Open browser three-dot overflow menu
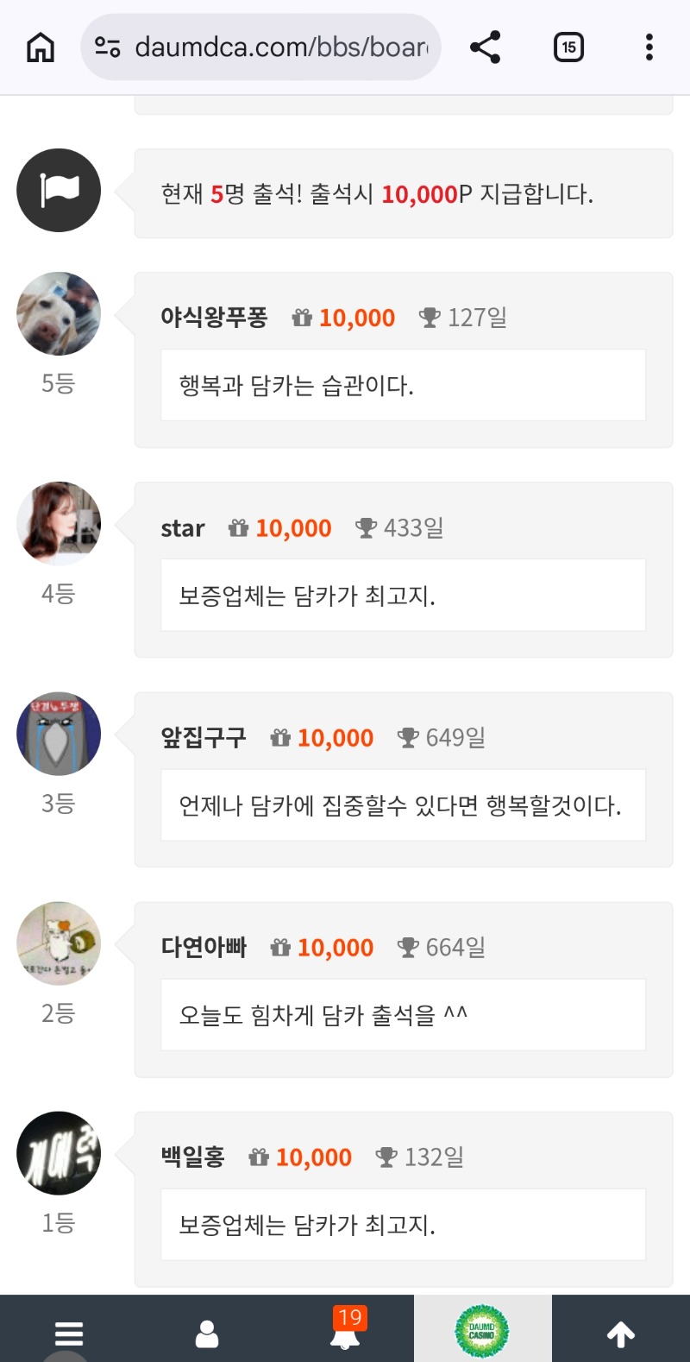690x1362 pixels. coord(649,47)
